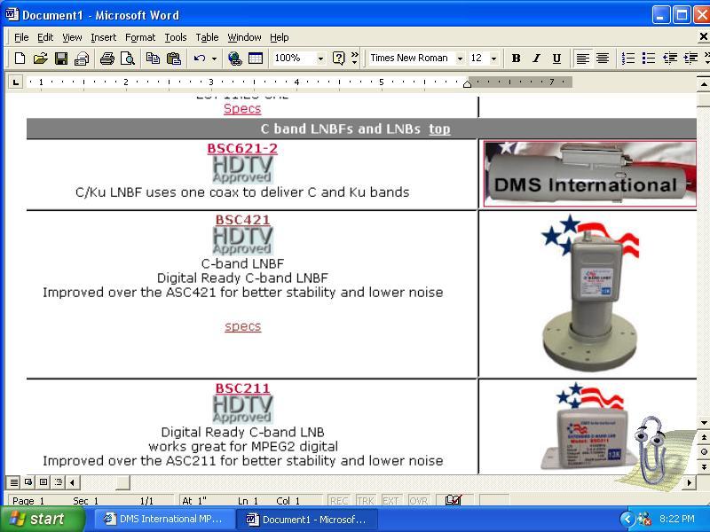
Task: Open Print Preview from the toolbar
Action: point(128,59)
